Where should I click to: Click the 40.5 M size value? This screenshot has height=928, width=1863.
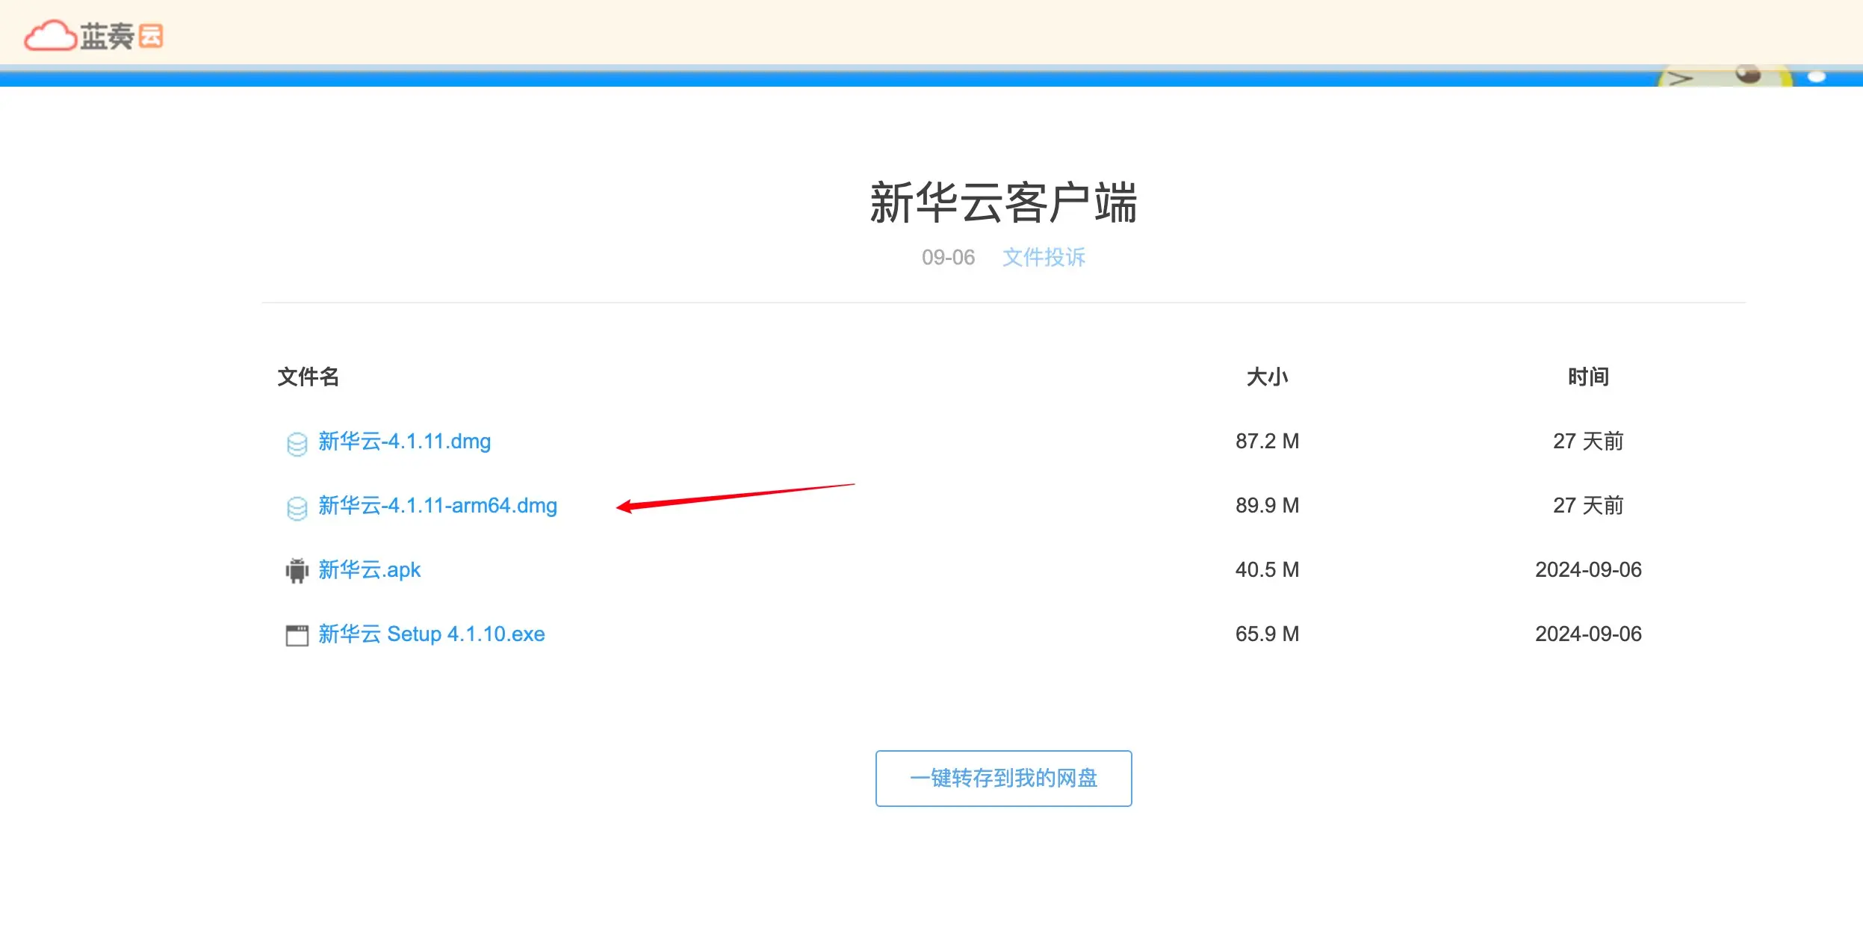tap(1267, 569)
